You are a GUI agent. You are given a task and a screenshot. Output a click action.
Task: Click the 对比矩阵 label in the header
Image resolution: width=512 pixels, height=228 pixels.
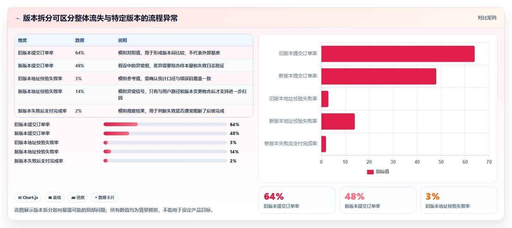click(487, 18)
